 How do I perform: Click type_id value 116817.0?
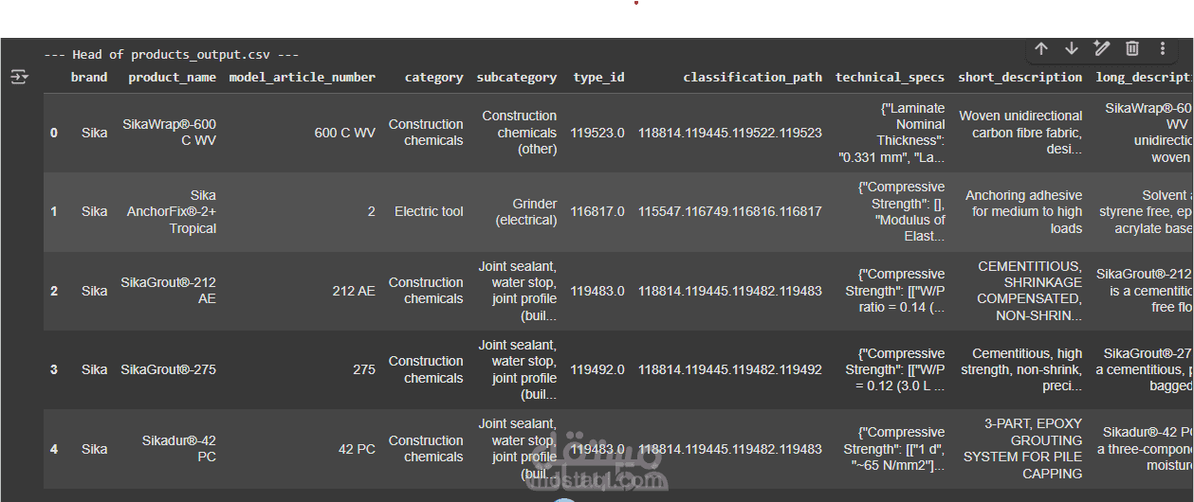pos(597,212)
